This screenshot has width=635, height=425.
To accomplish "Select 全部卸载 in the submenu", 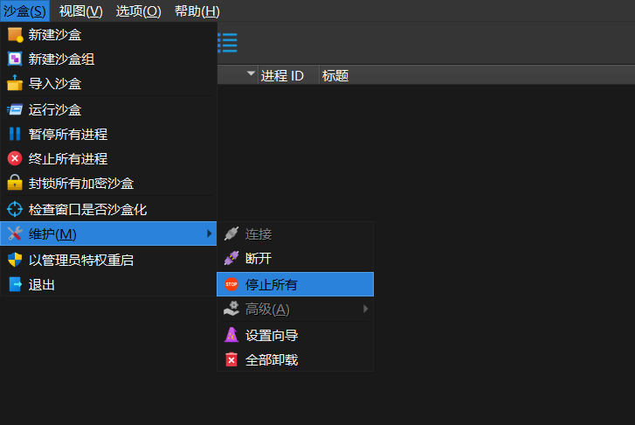I will tap(295, 359).
